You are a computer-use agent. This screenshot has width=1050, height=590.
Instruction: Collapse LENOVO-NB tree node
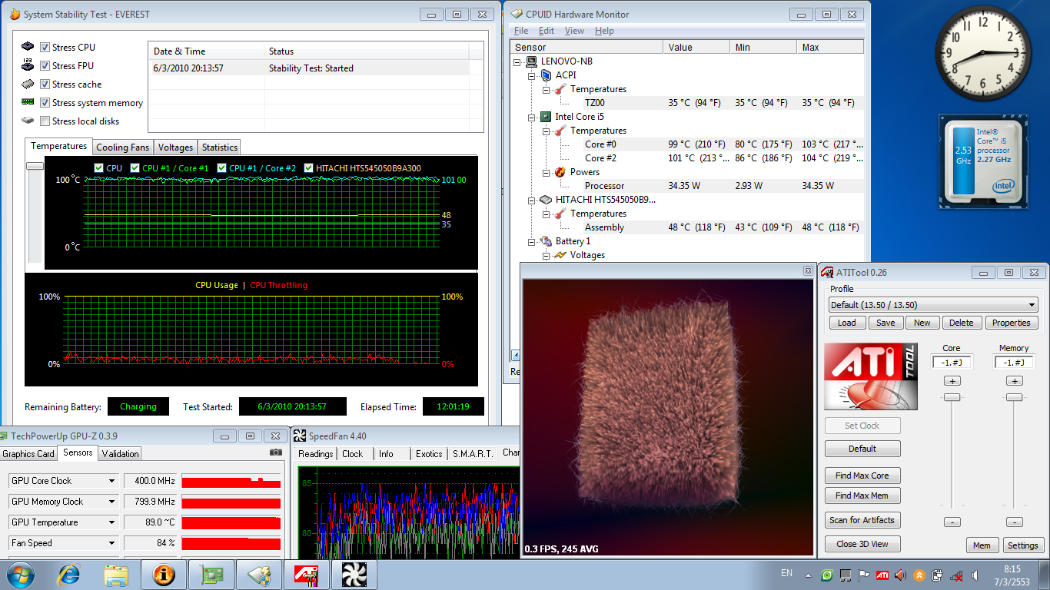coord(518,61)
